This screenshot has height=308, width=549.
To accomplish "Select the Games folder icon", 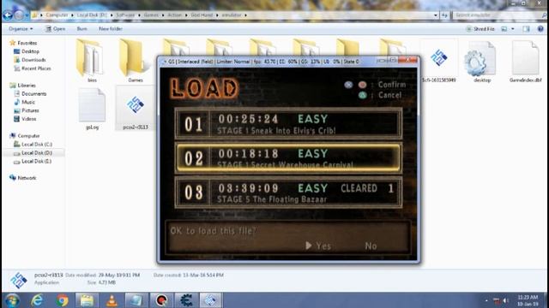I will point(136,58).
